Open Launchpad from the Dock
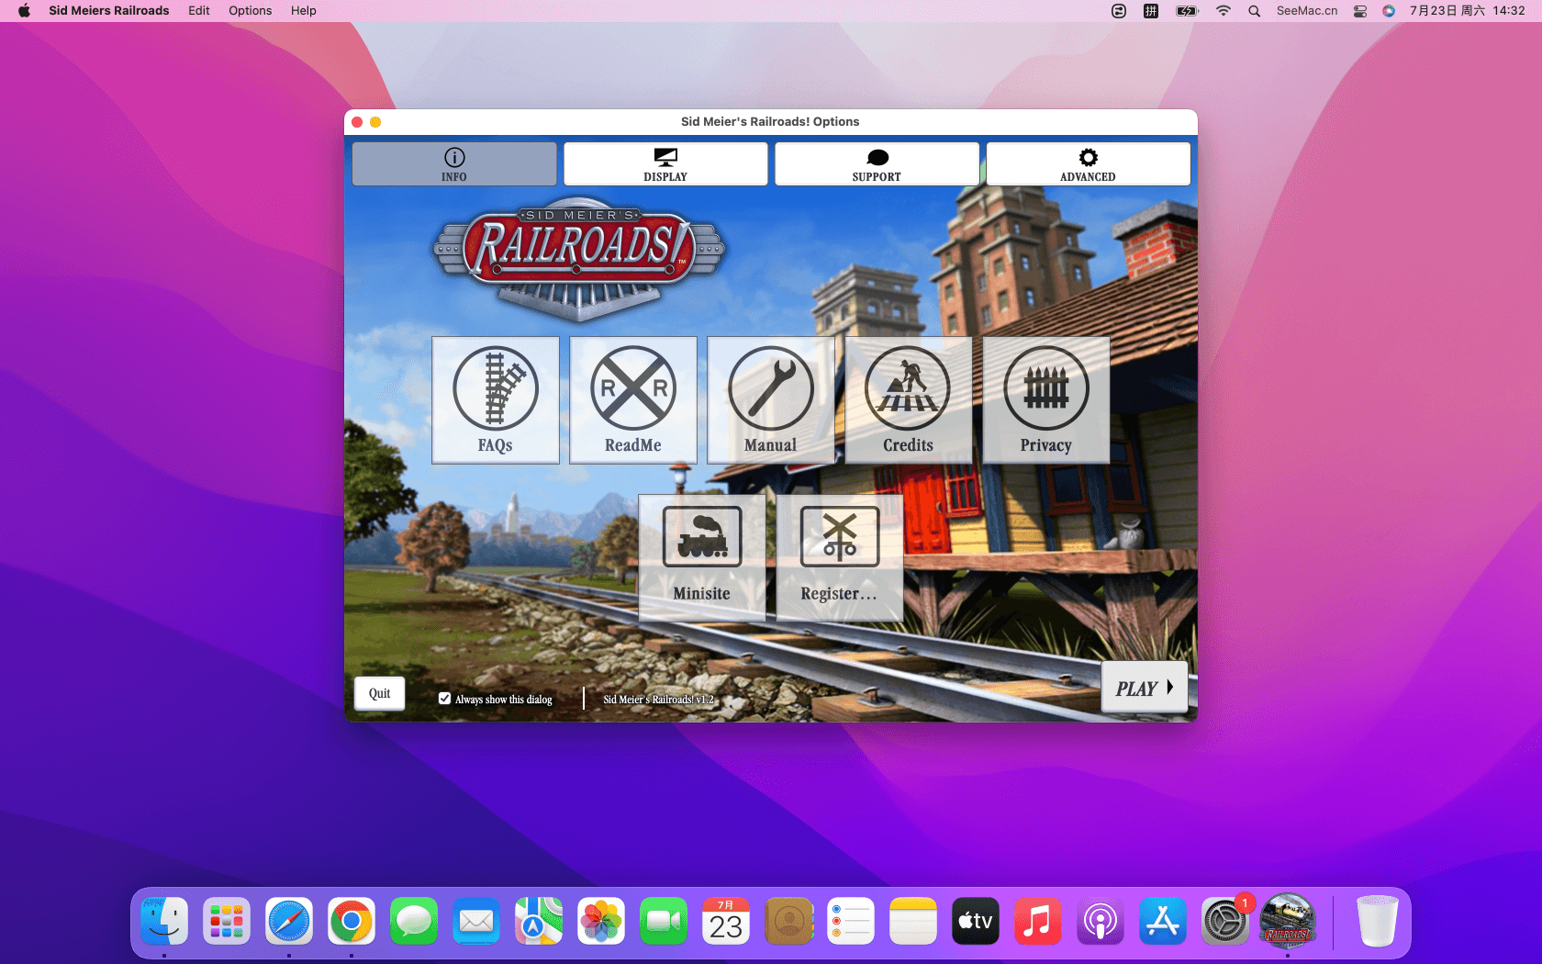 click(x=227, y=921)
